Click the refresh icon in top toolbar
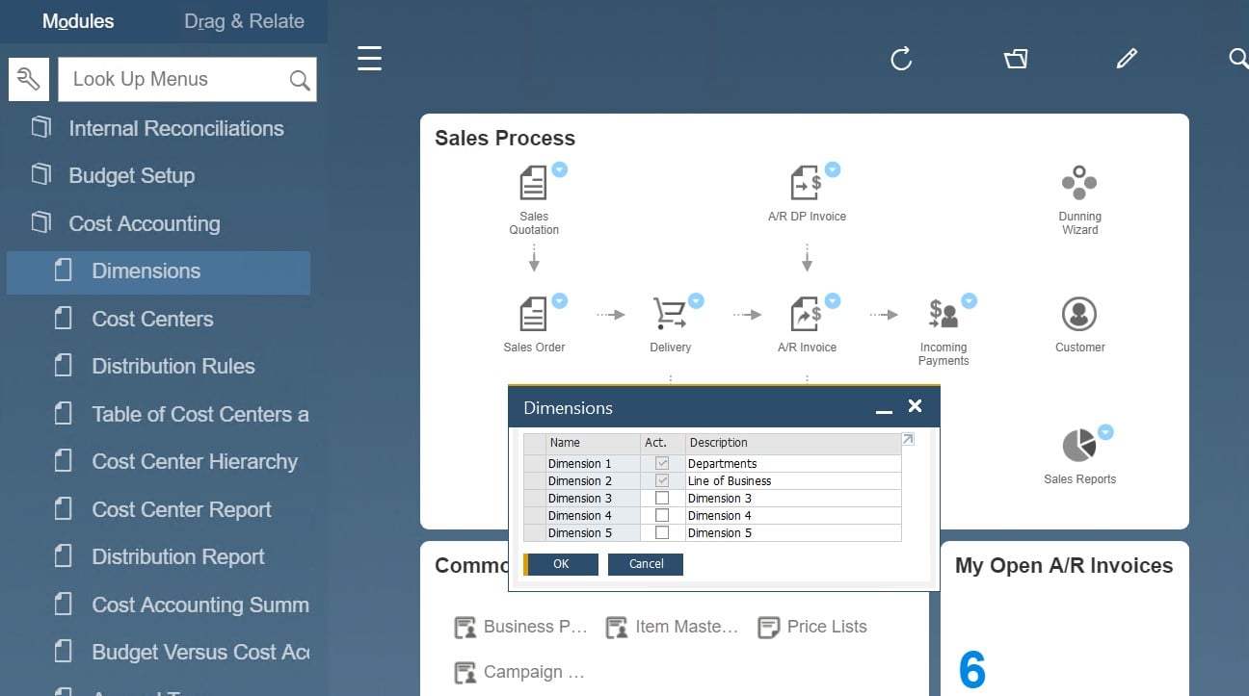The image size is (1249, 696). point(901,60)
